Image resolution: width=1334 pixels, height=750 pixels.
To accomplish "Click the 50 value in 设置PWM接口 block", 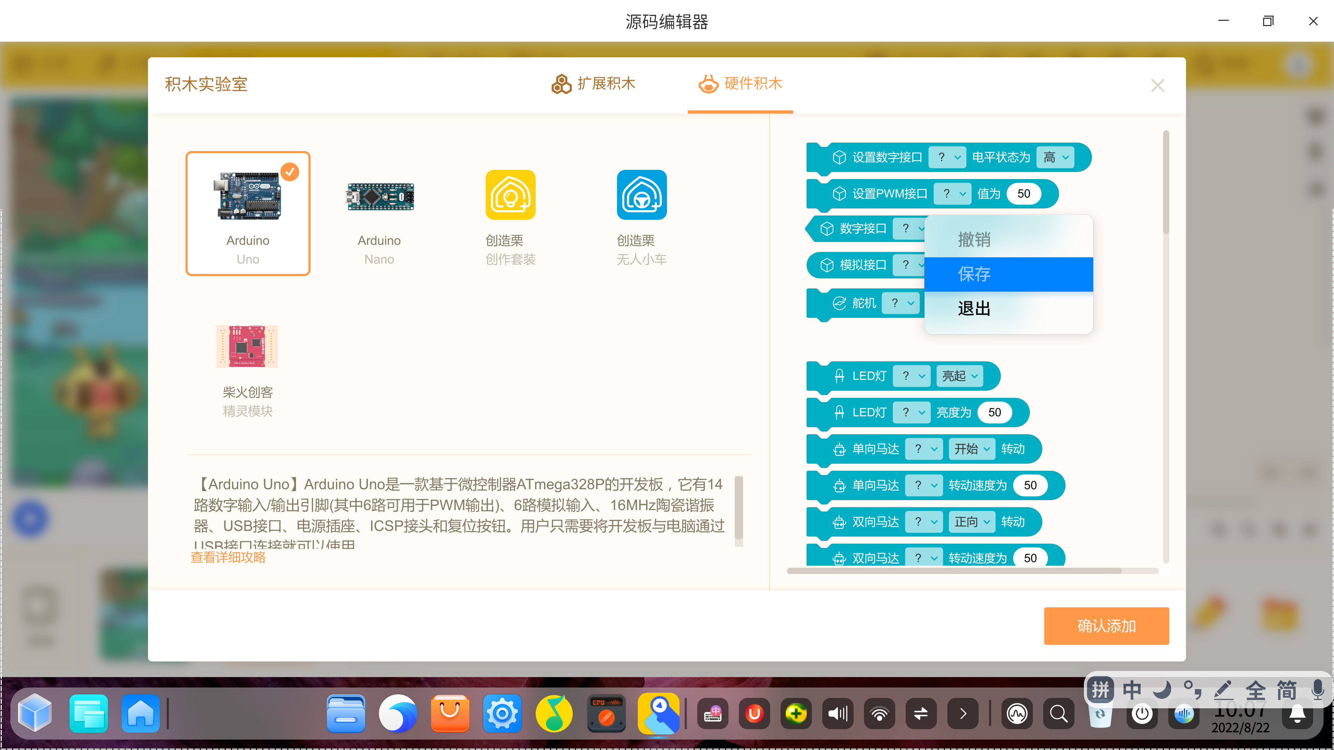I will point(1023,194).
